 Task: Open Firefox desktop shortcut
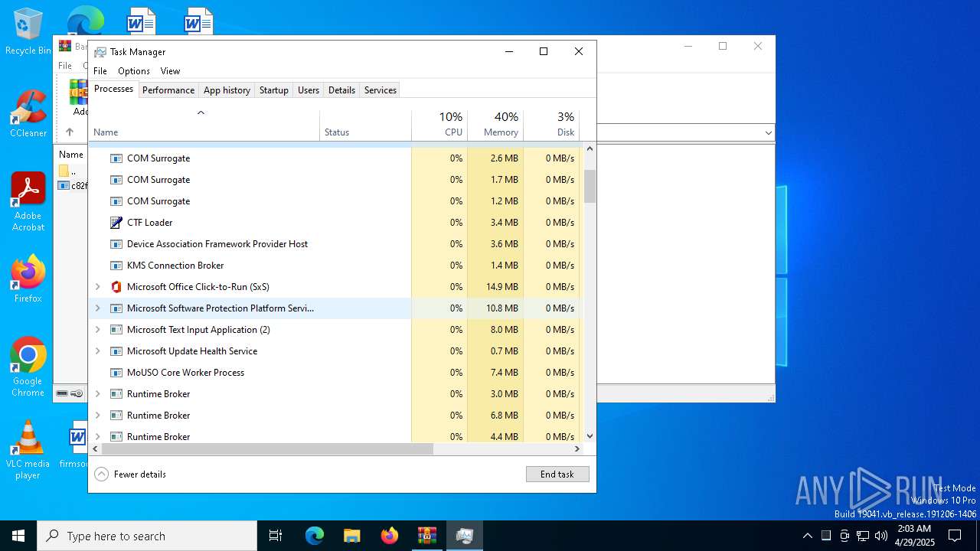[x=28, y=279]
